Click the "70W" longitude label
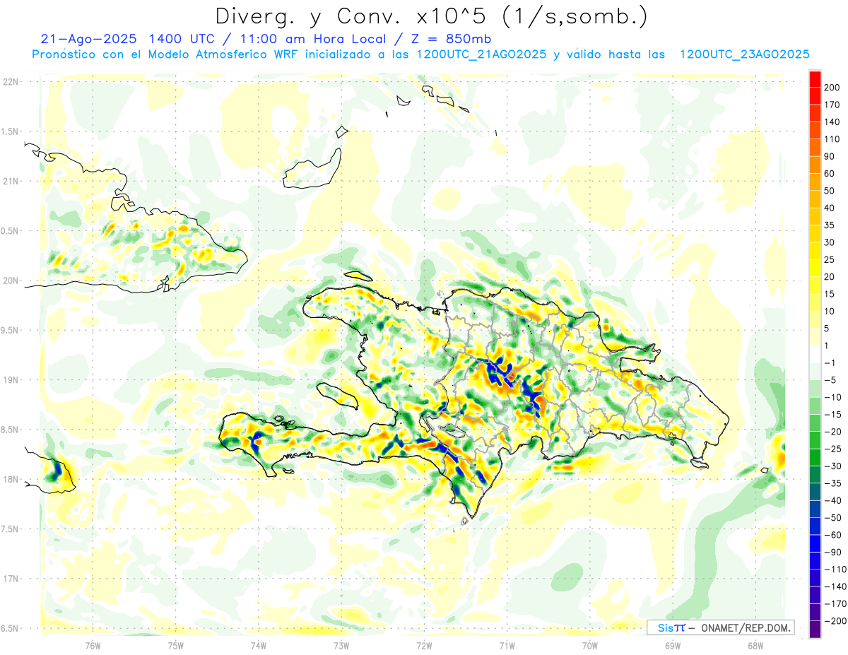The height and width of the screenshot is (655, 848). 589,645
